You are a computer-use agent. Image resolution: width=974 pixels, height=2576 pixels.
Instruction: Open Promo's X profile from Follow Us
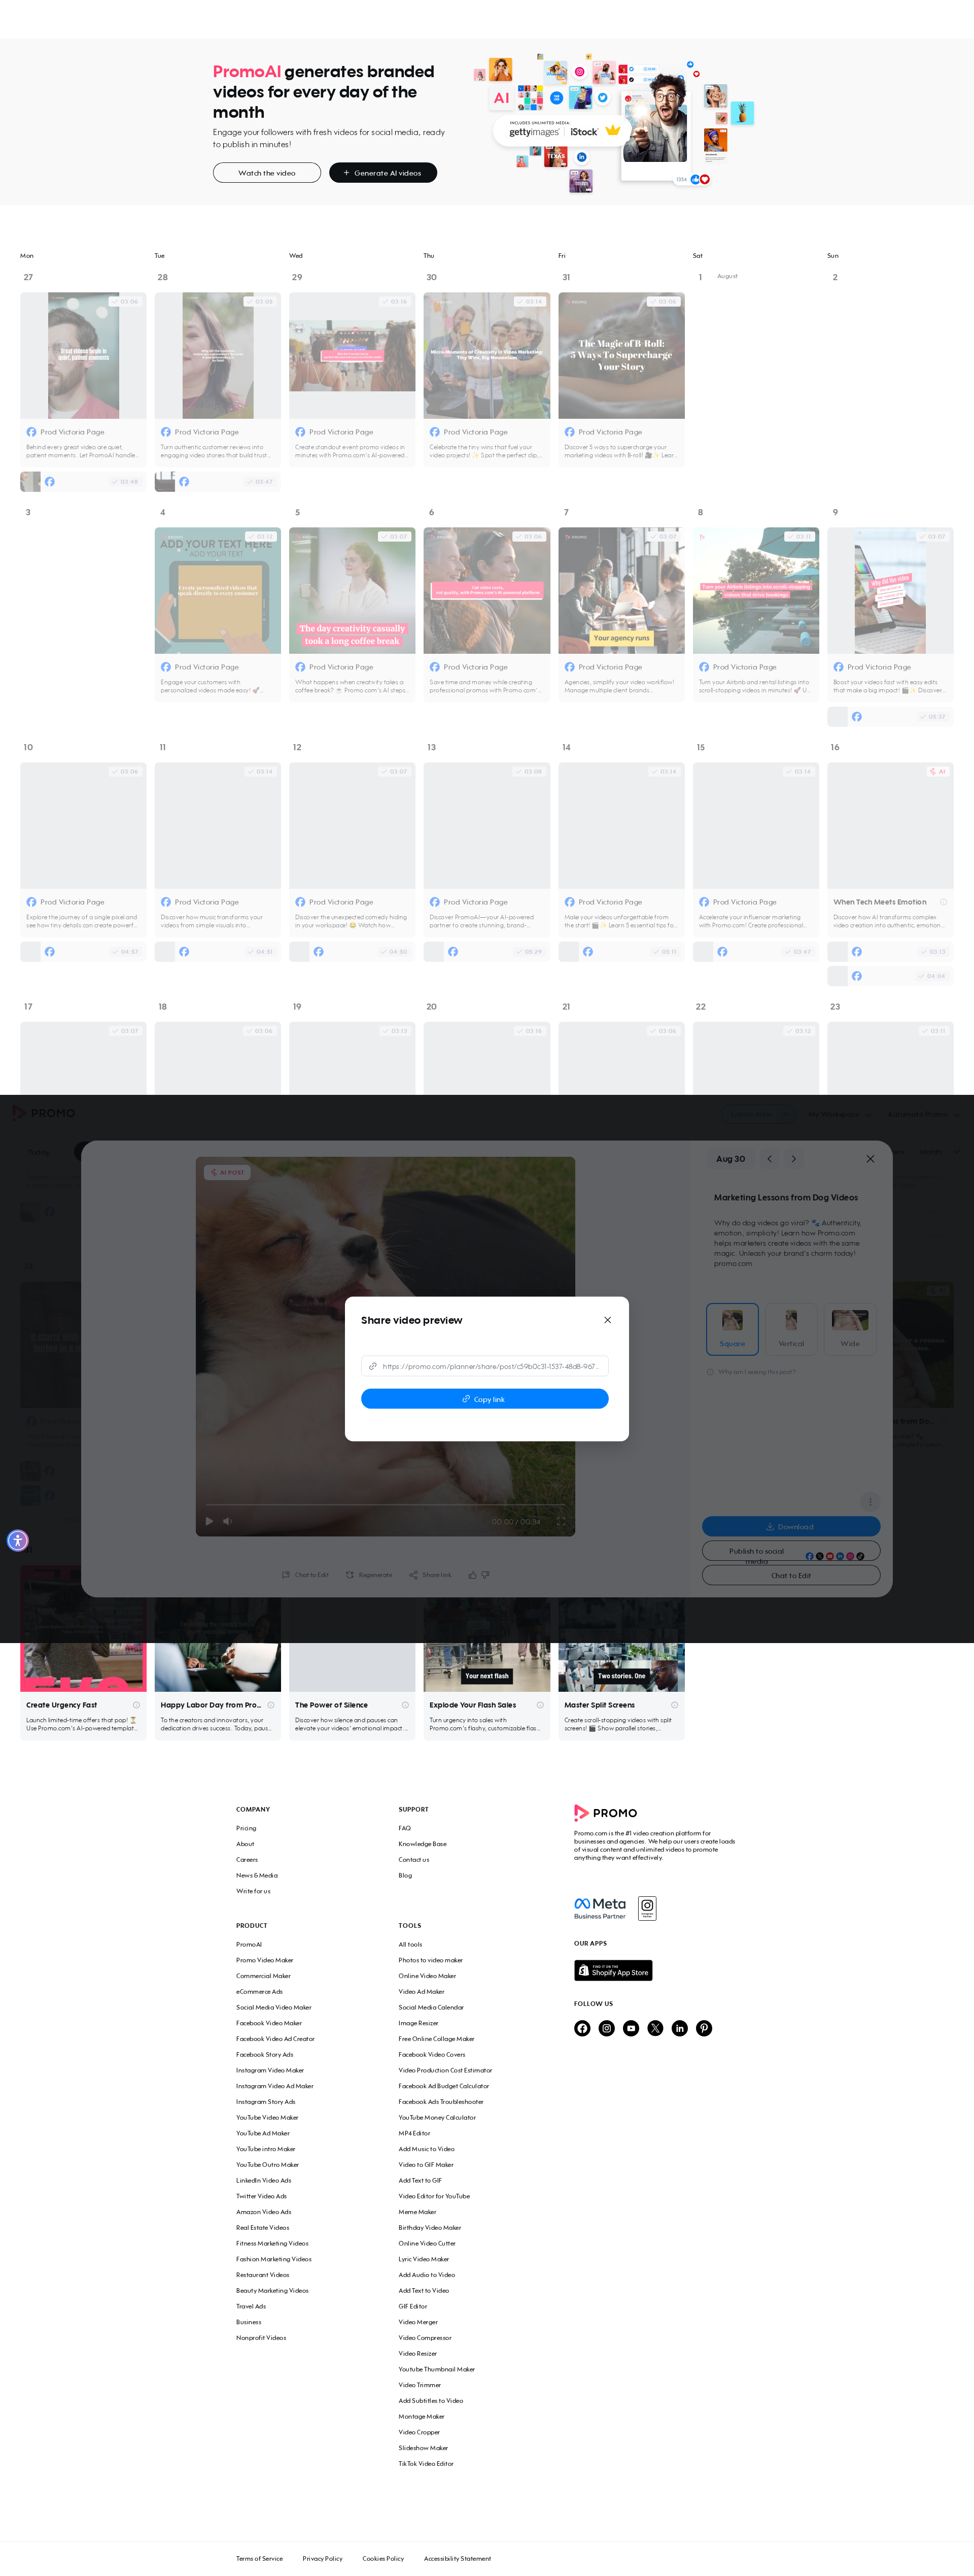click(655, 2028)
